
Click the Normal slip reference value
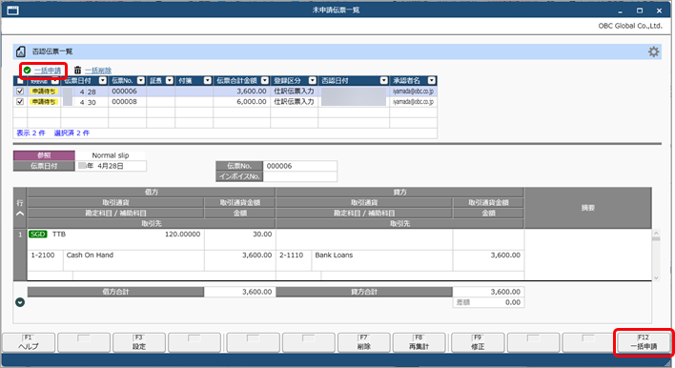111,155
